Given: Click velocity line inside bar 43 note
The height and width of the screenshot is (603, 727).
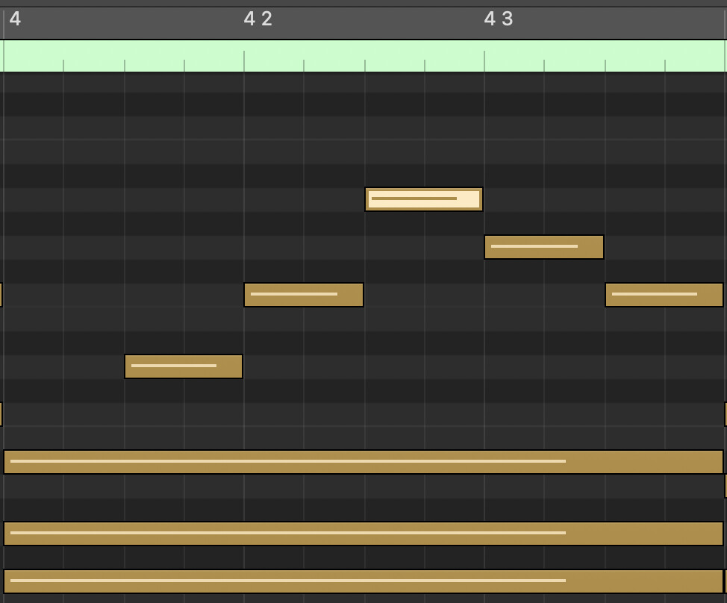Looking at the screenshot, I should pos(534,246).
